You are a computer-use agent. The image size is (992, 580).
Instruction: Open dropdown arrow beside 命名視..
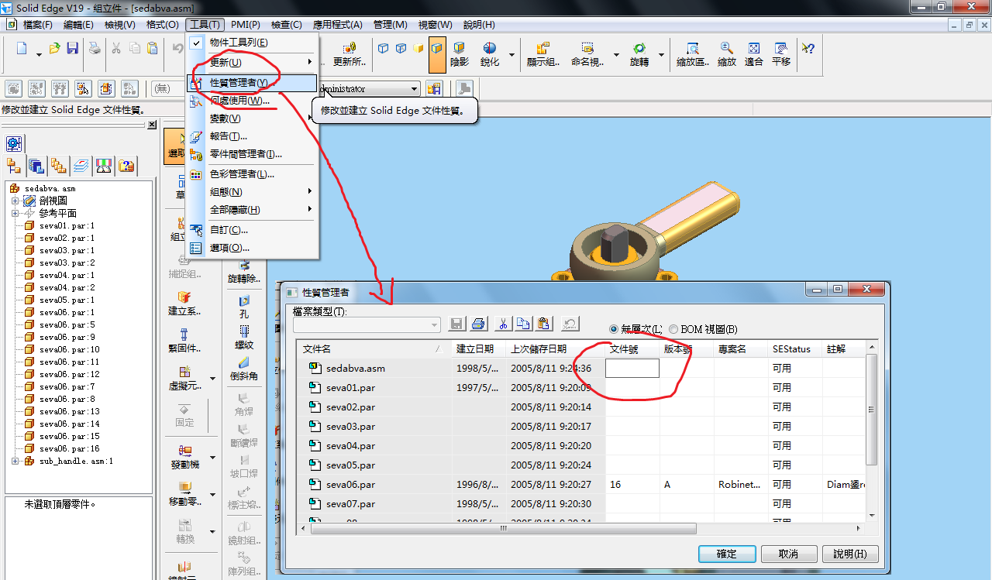pyautogui.click(x=616, y=54)
